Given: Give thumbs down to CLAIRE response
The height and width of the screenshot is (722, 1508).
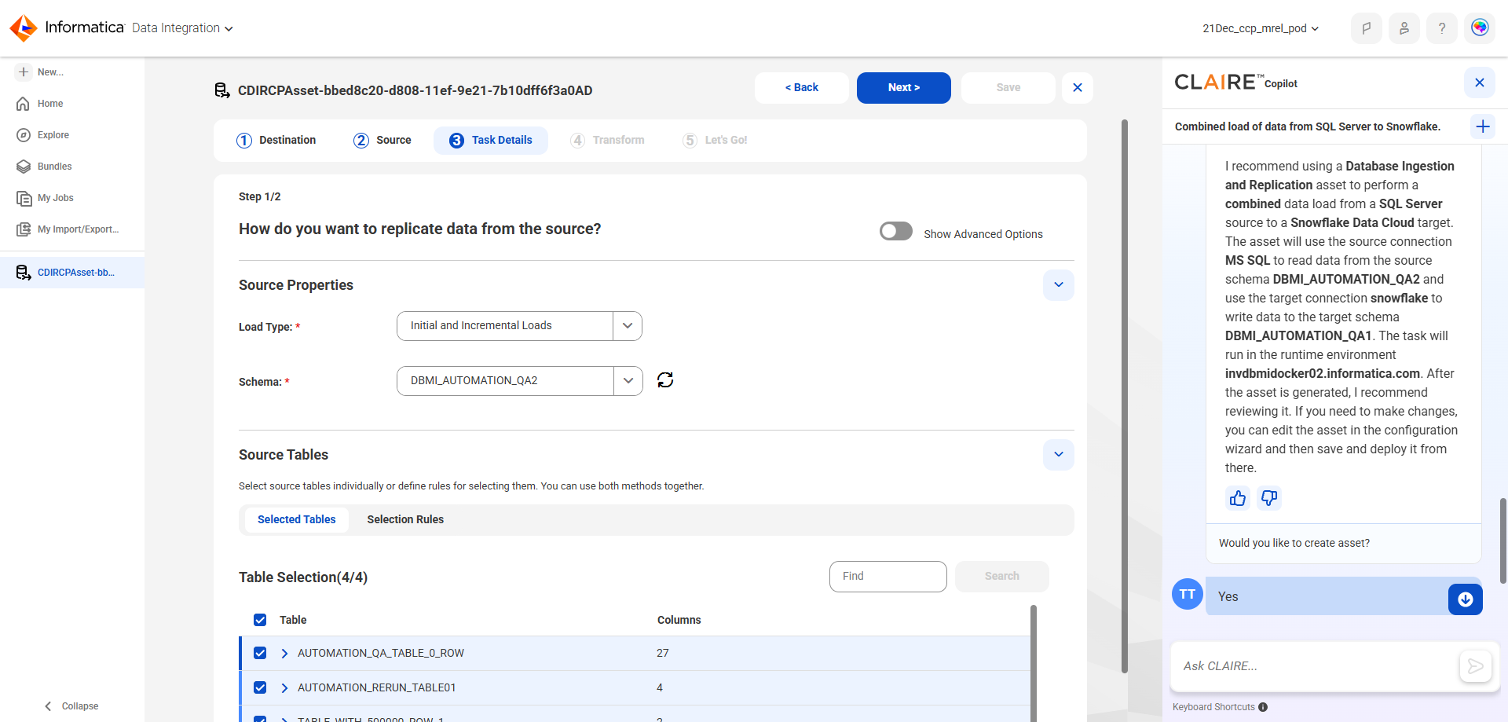Looking at the screenshot, I should pos(1269,498).
